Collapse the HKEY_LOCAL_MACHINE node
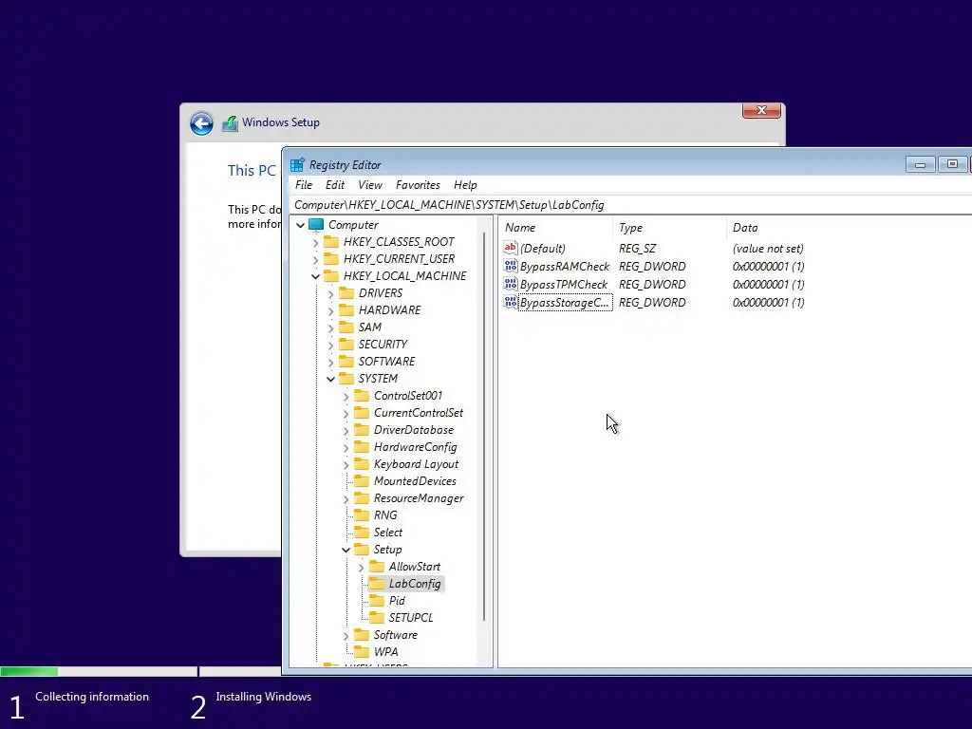 tap(315, 276)
